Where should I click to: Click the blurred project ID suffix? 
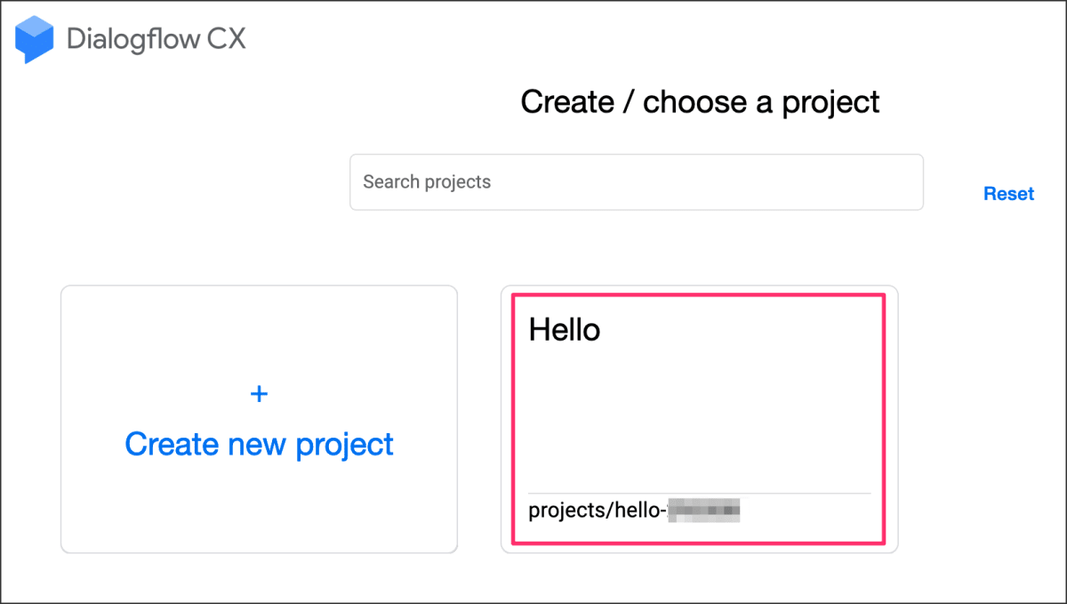point(705,511)
